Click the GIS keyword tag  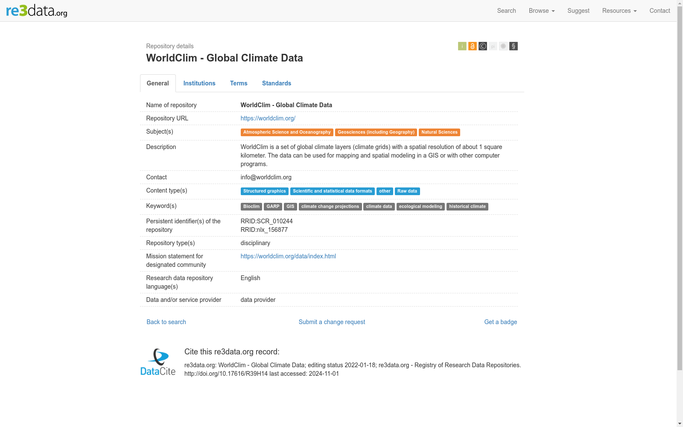point(290,207)
